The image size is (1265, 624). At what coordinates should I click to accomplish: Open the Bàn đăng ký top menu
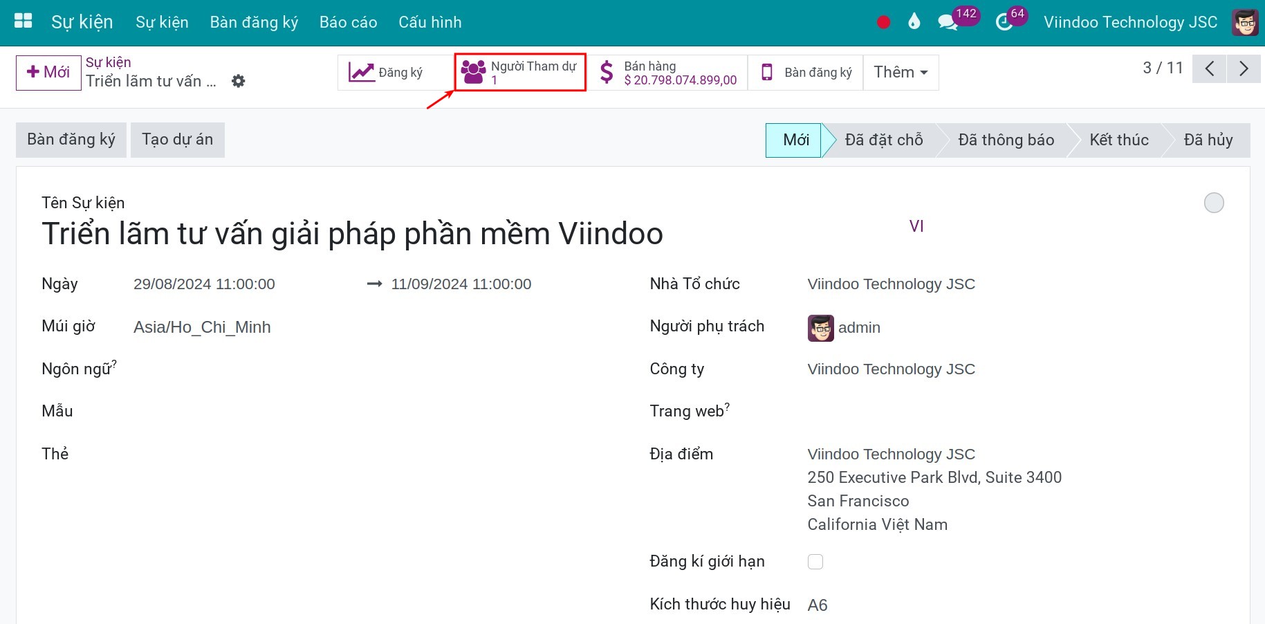pos(254,22)
